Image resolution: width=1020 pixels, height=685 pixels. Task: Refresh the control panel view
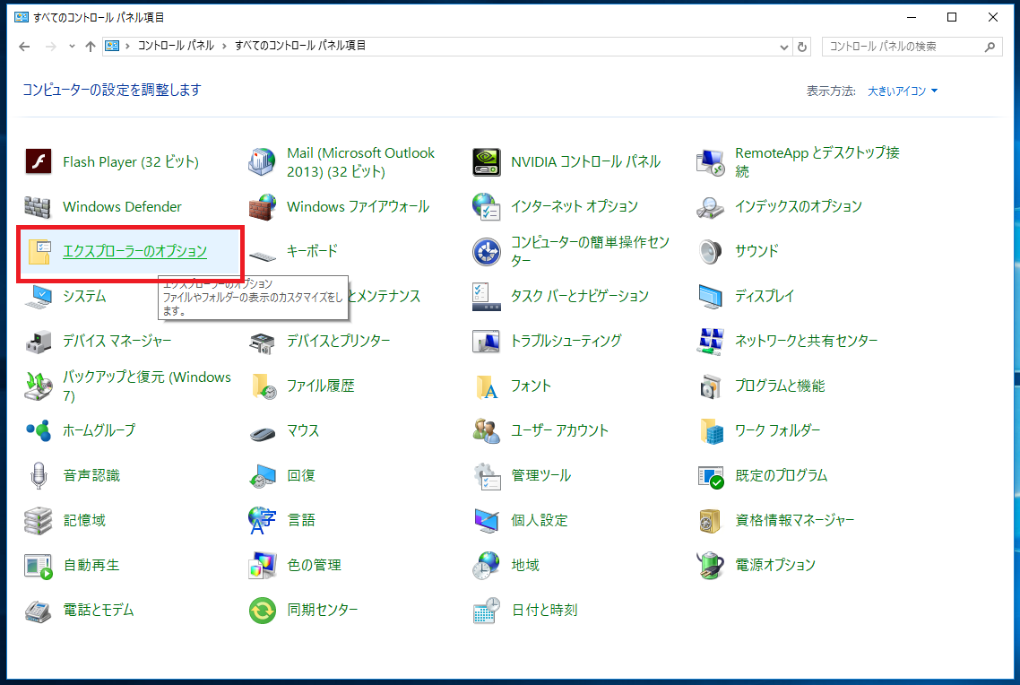point(802,47)
